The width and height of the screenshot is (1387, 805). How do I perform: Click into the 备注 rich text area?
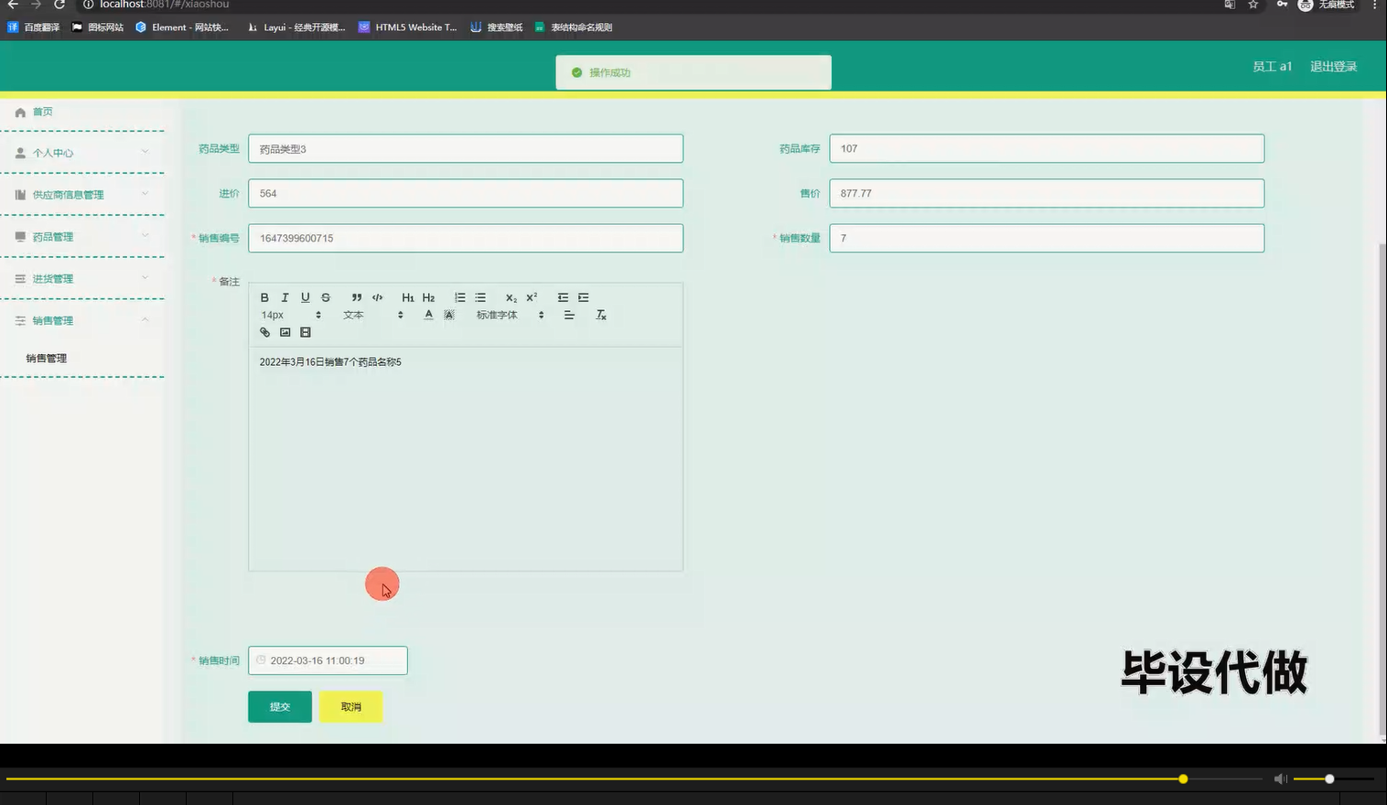[x=466, y=458]
